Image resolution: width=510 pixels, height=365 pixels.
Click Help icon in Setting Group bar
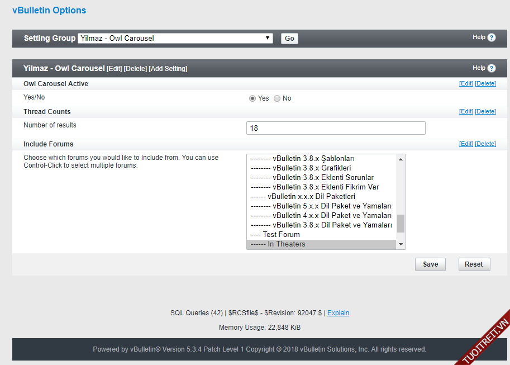492,37
